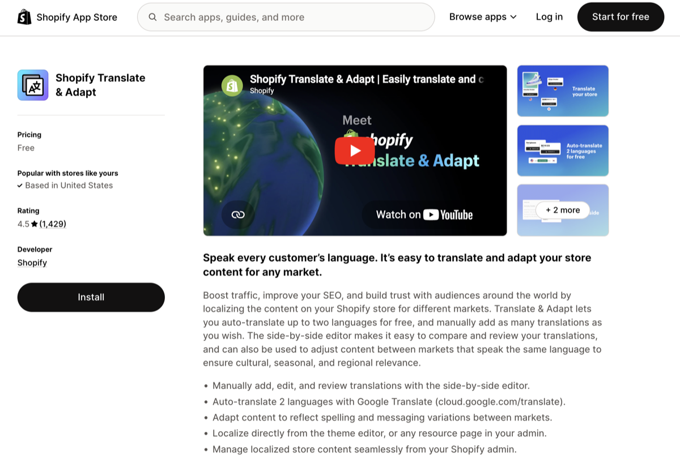The image size is (680, 468).
Task: Click the Based in United States text
Action: (69, 186)
